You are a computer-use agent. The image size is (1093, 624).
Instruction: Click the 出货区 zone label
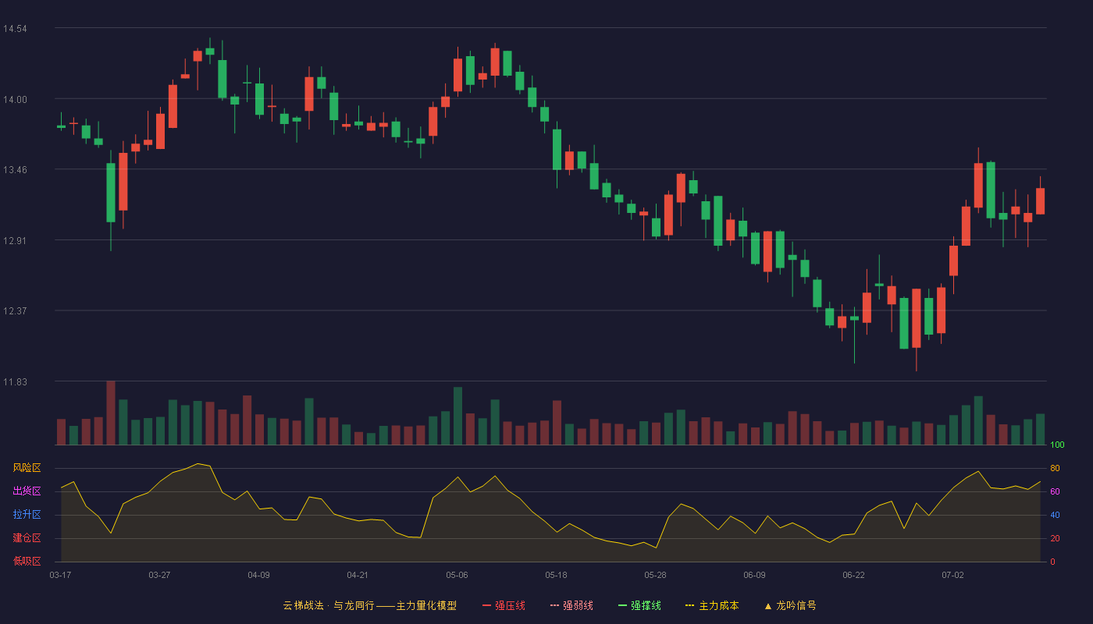tap(27, 491)
